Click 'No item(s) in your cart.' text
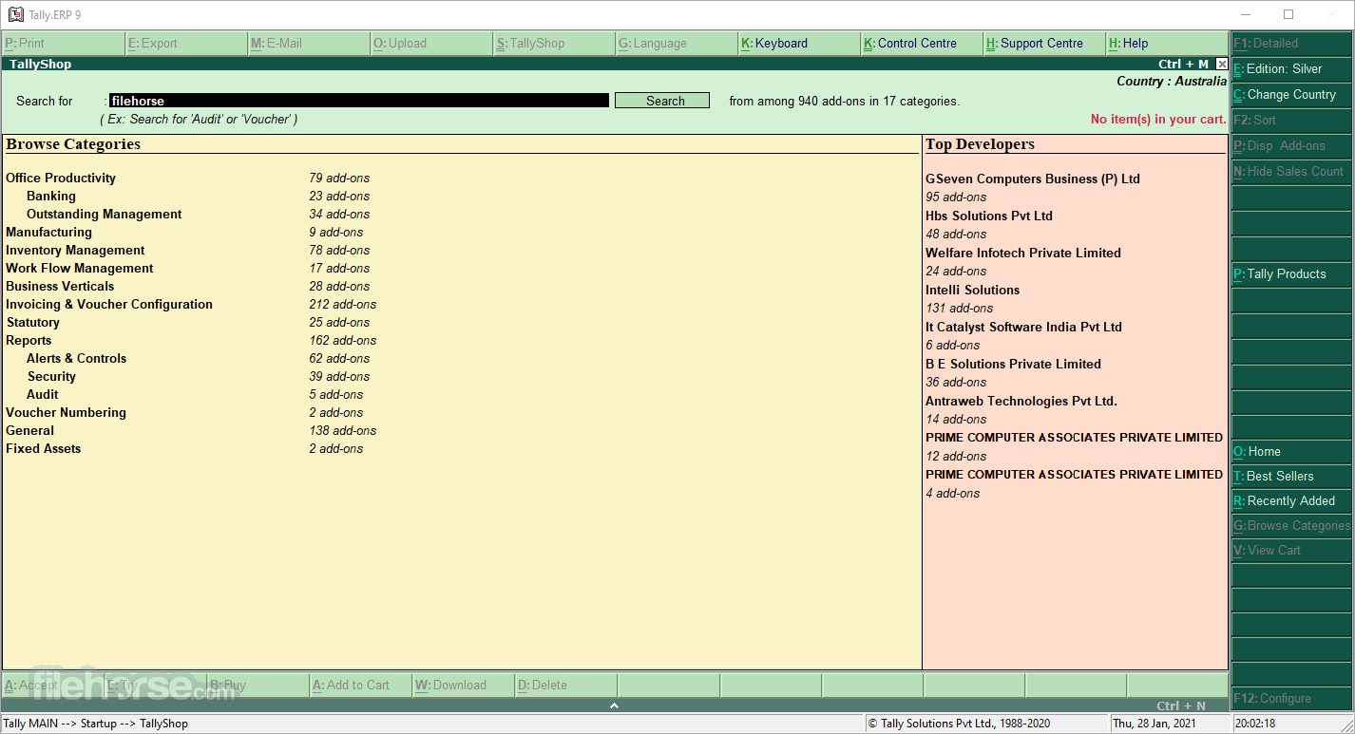 point(1158,120)
